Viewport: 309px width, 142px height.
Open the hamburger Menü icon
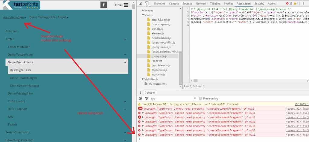126,5
